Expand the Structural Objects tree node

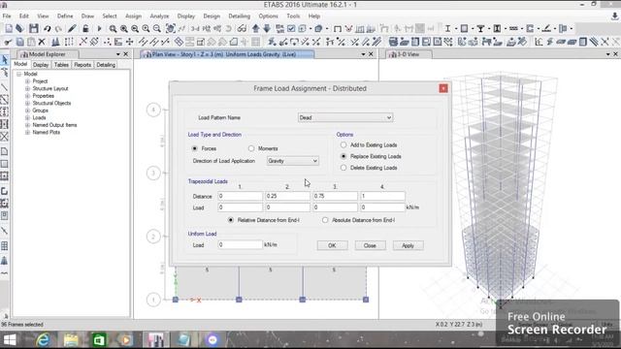click(27, 103)
